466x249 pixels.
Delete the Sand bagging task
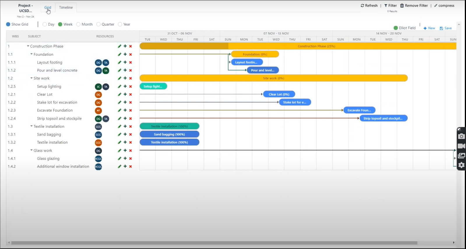point(131,135)
